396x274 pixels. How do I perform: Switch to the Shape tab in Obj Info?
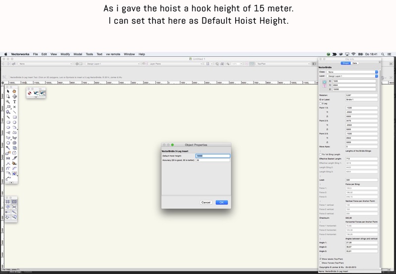[x=346, y=63]
